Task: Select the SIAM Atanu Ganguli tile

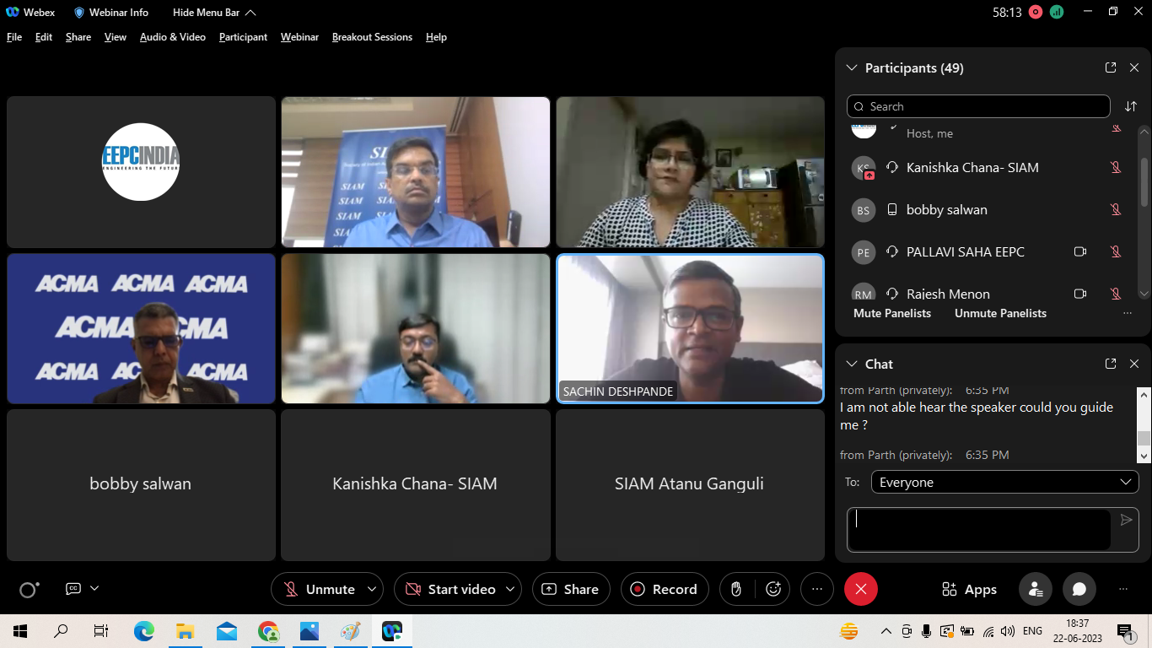Action: 690,485
